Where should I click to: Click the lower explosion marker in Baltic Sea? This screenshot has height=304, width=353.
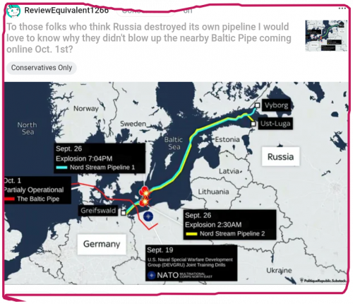click(144, 202)
